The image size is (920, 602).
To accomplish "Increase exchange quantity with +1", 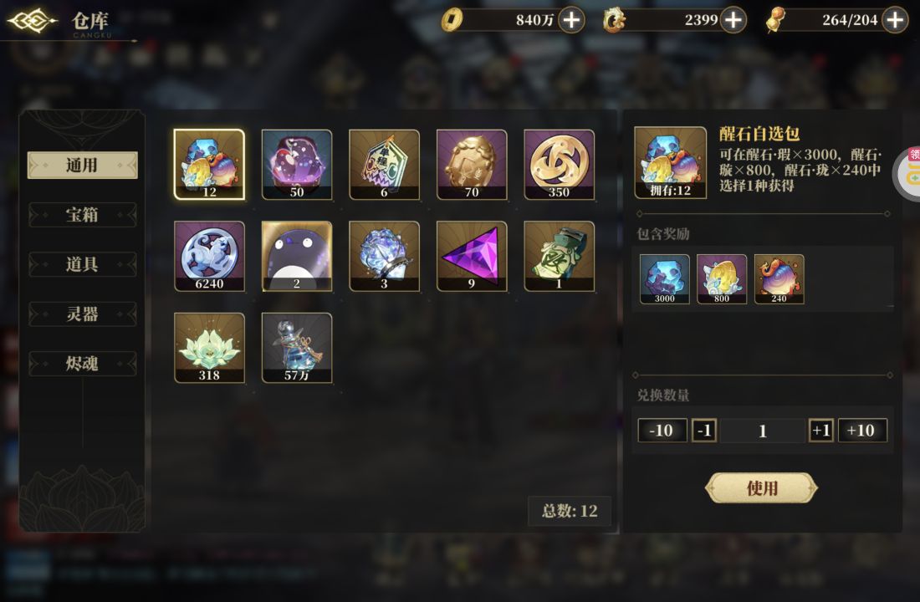I will coord(820,430).
